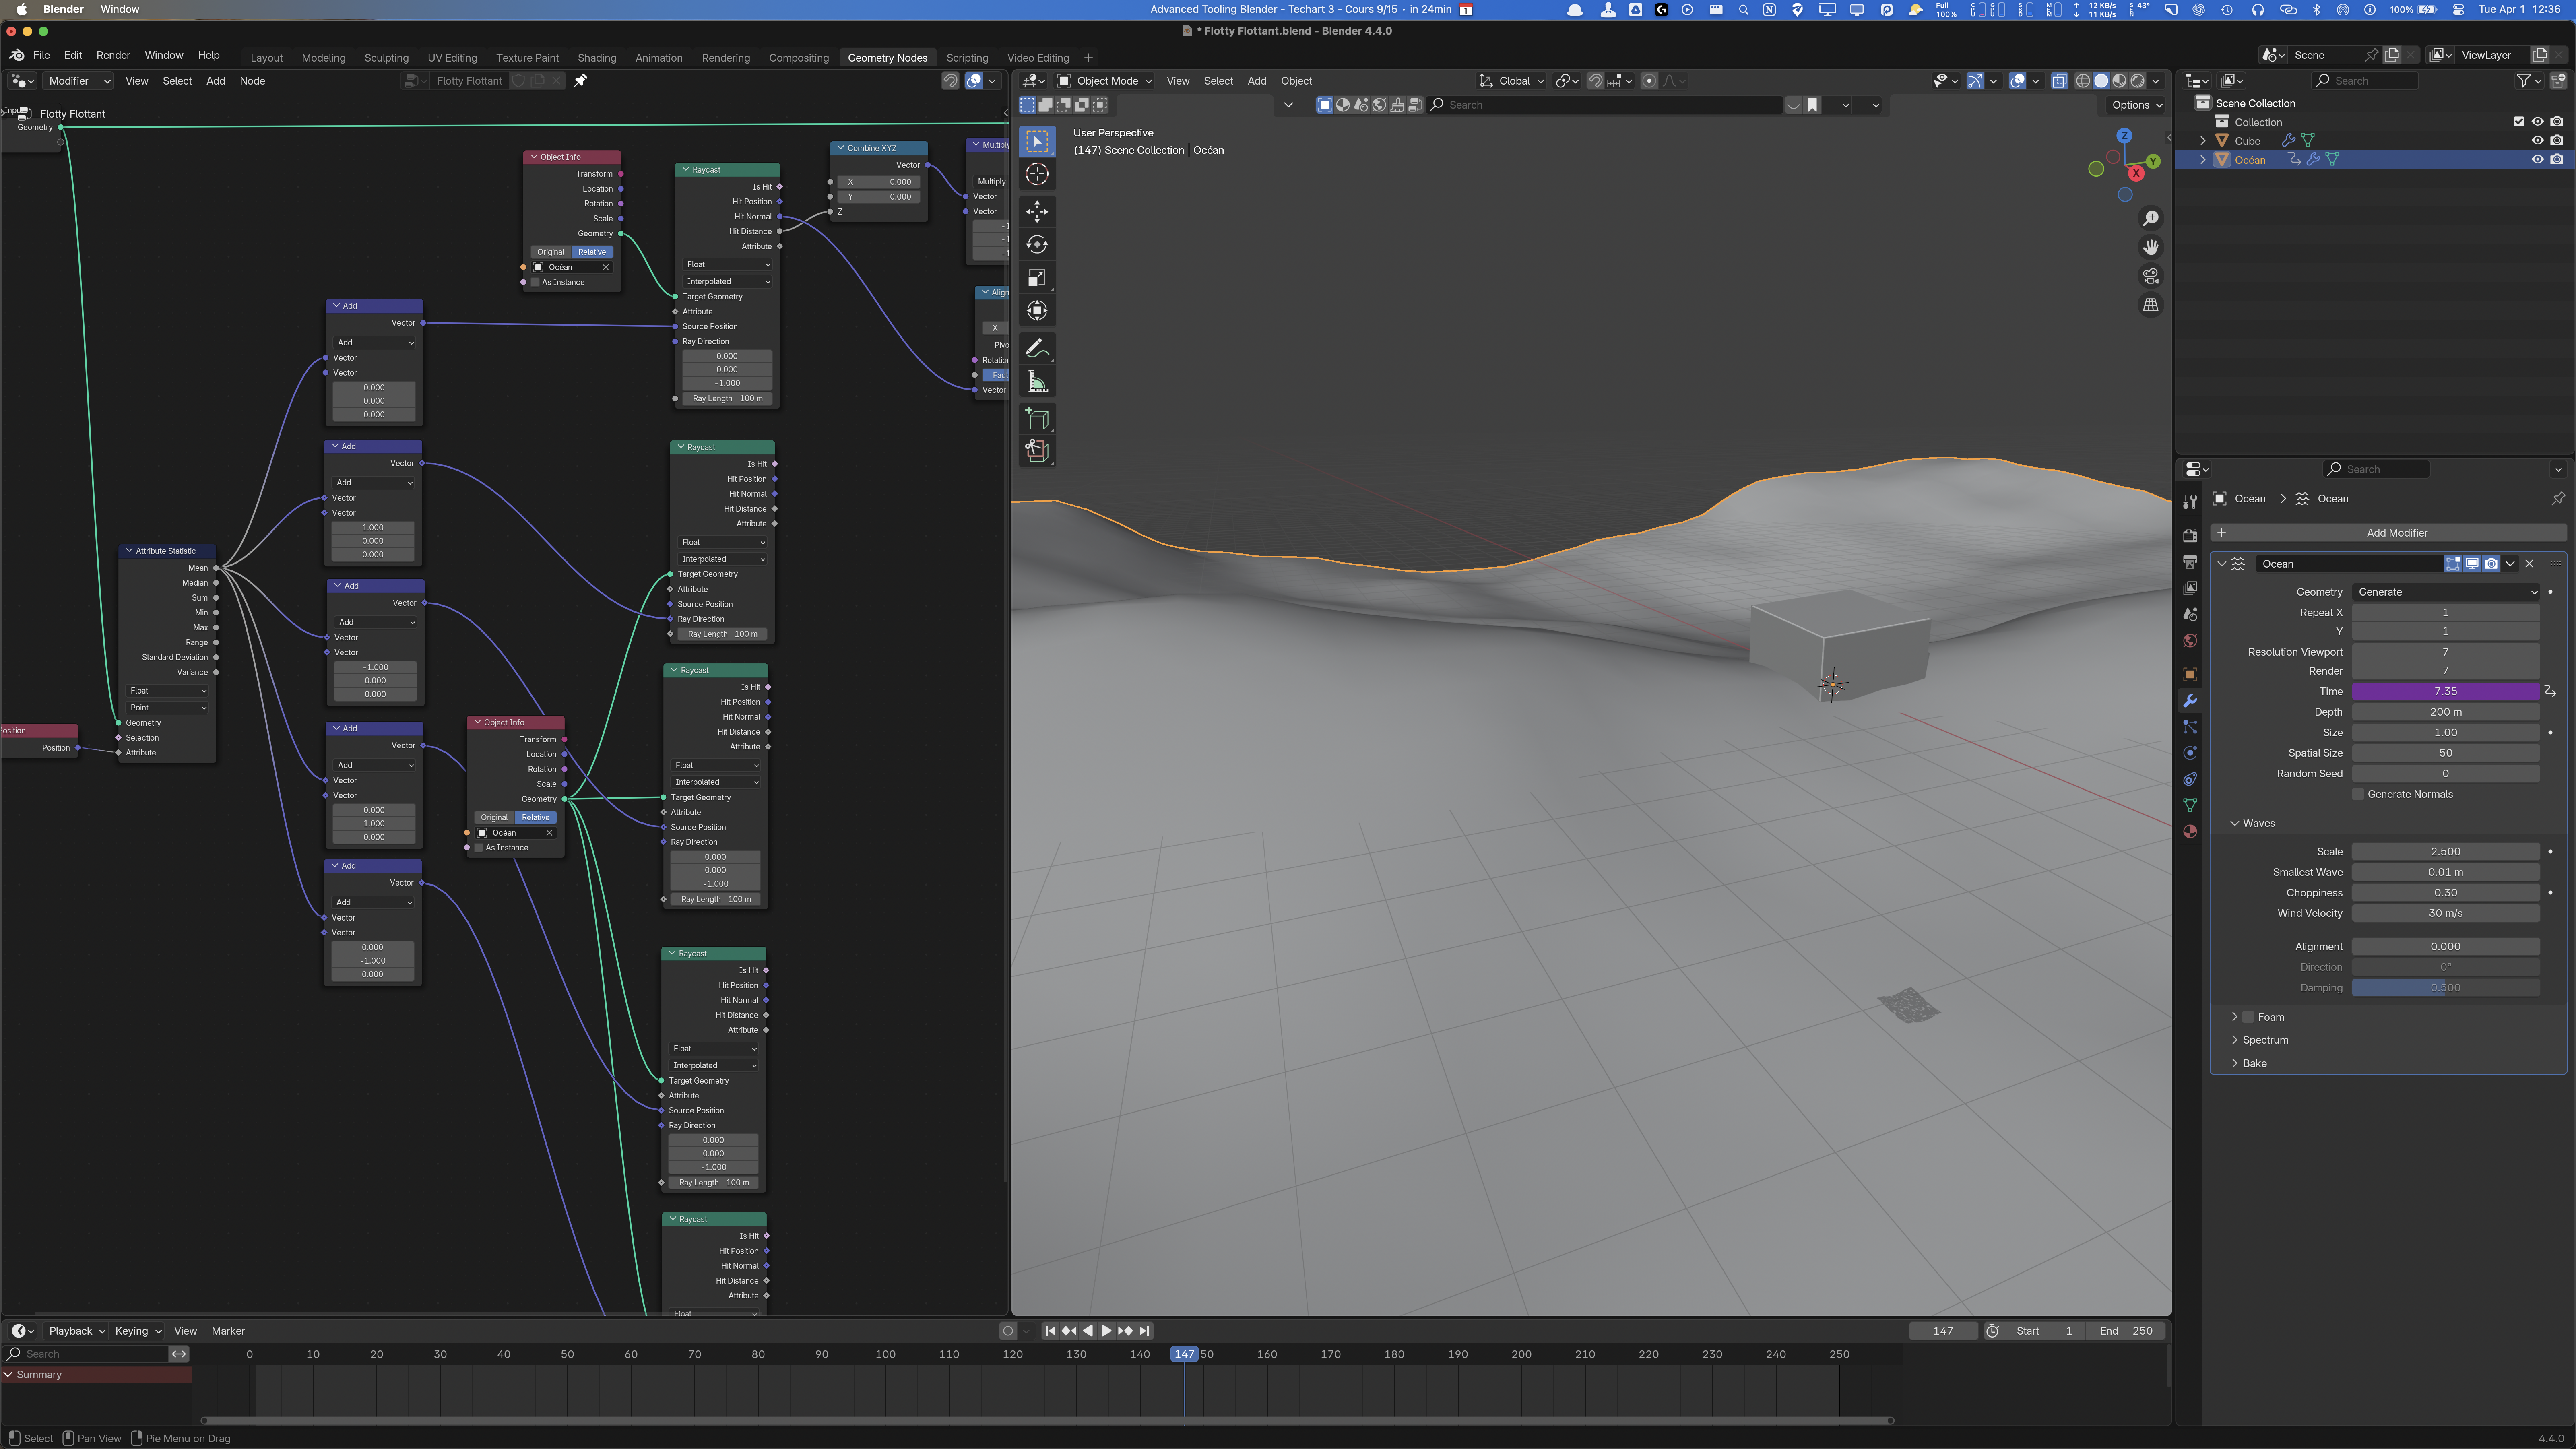Jump to the timeline start frame
2576x1449 pixels.
tap(1050, 1331)
